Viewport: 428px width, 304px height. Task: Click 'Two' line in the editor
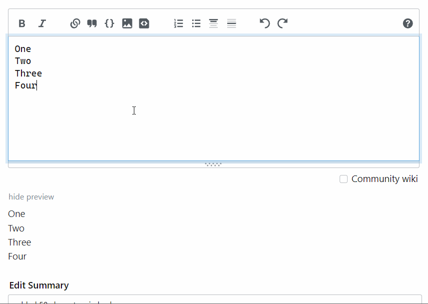tap(23, 61)
